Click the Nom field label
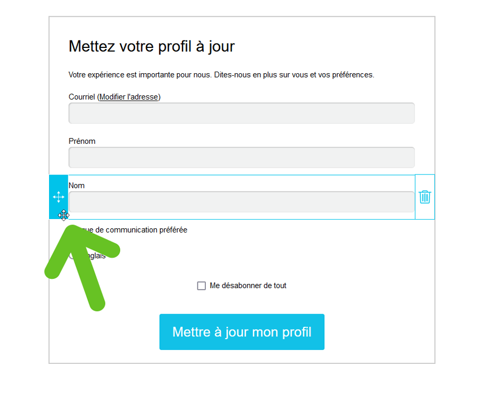 [77, 186]
